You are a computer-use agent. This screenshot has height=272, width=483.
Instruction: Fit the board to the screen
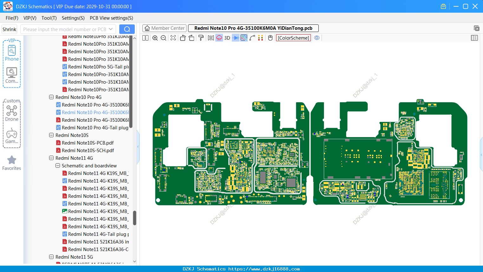(173, 38)
